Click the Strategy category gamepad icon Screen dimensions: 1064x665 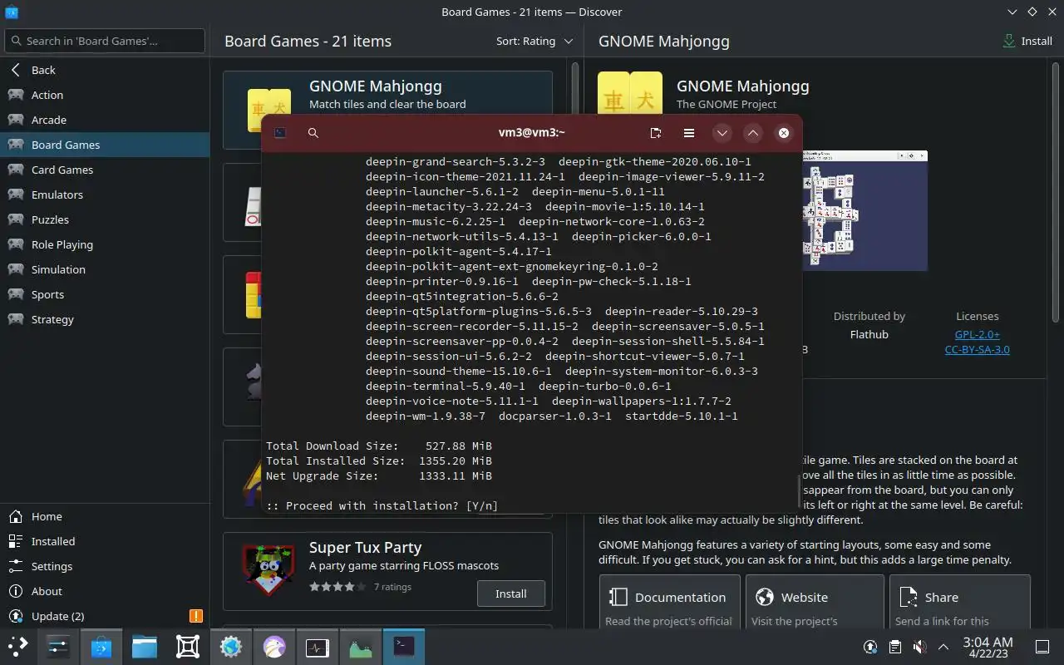[16, 319]
